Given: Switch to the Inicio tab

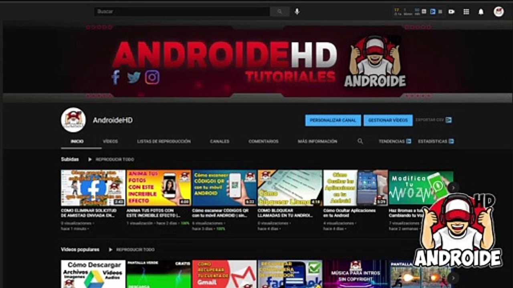Looking at the screenshot, I should tap(77, 141).
